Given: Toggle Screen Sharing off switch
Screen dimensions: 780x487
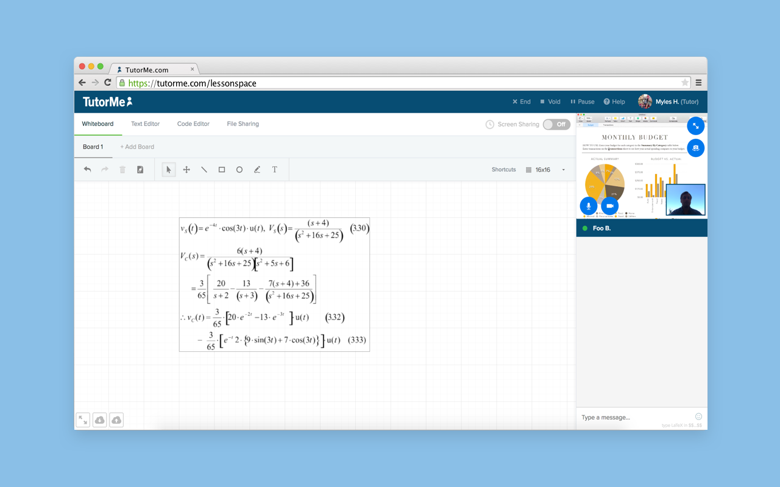Looking at the screenshot, I should pos(556,124).
